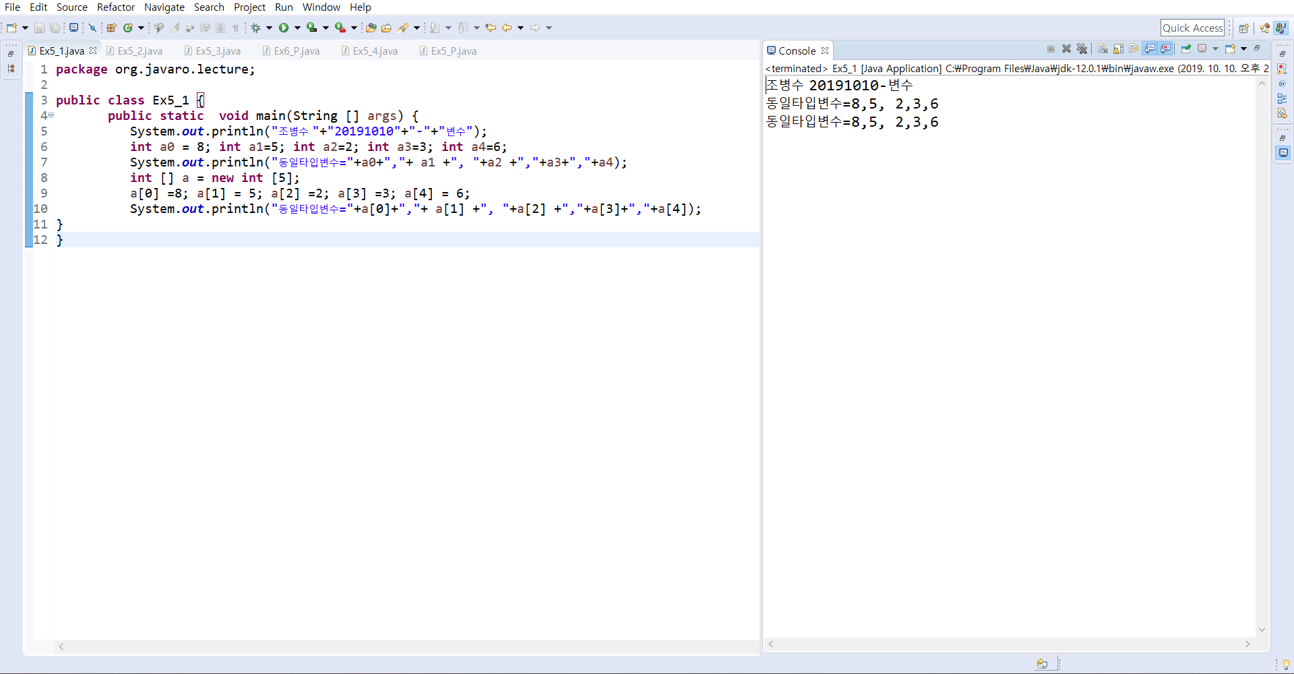The height and width of the screenshot is (674, 1294).
Task: Open the Refactor menu
Action: [x=116, y=7]
